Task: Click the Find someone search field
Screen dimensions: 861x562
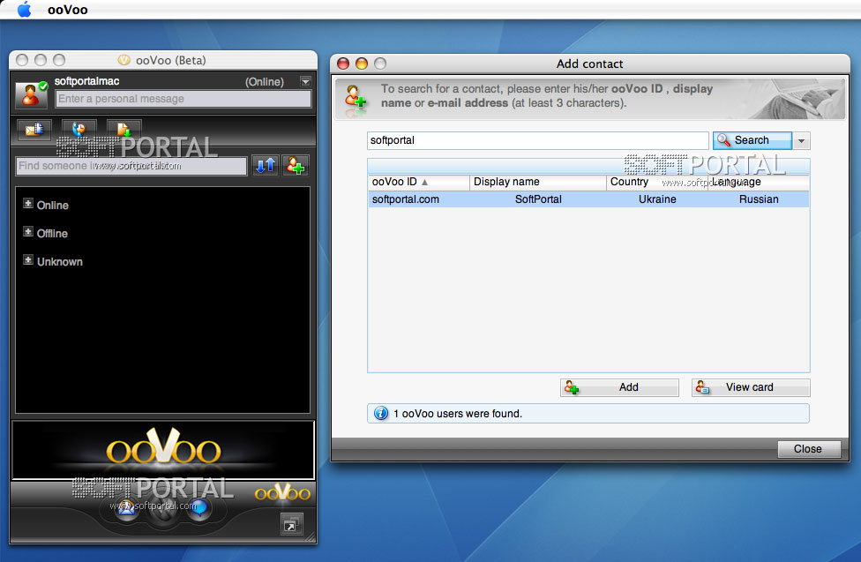Action: [131, 166]
